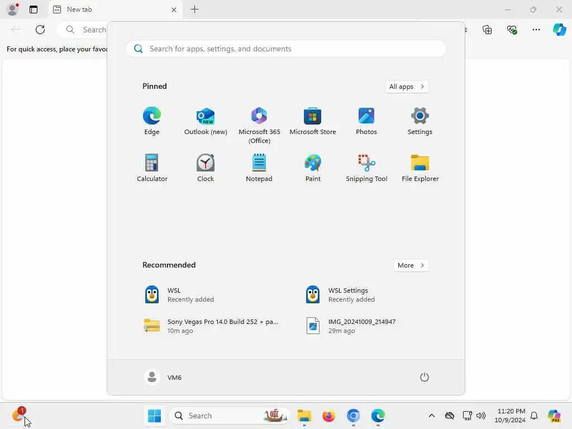Click the Edge address search bar
This screenshot has width=572, height=429.
(x=83, y=30)
